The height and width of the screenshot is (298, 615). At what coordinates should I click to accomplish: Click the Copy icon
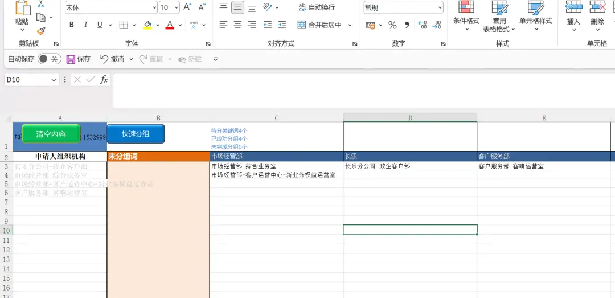pos(41,17)
